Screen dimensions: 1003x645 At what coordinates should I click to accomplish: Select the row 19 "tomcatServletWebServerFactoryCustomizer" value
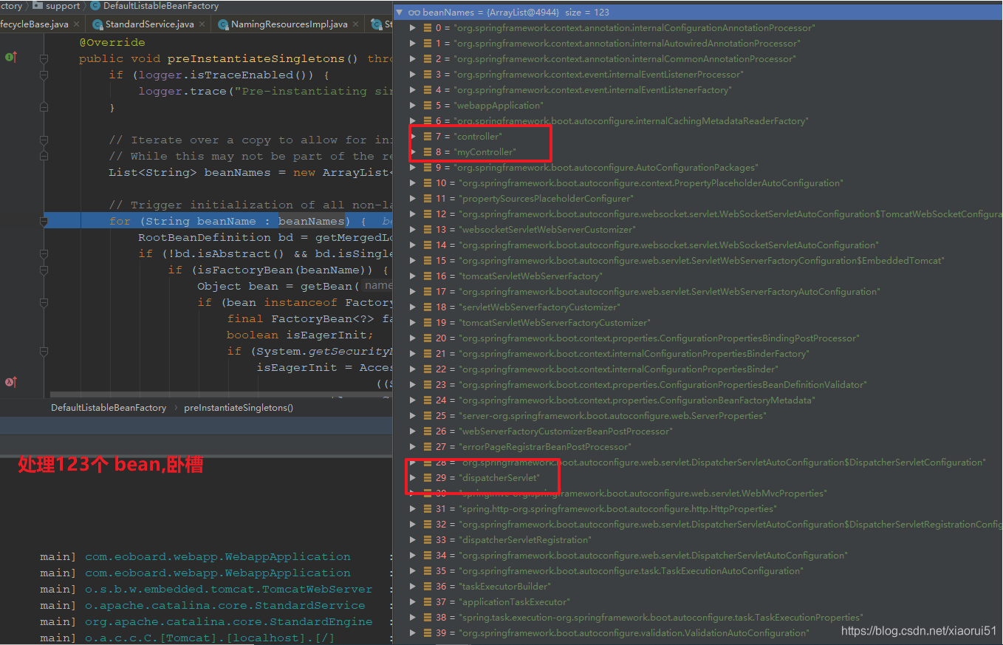pyautogui.click(x=554, y=323)
